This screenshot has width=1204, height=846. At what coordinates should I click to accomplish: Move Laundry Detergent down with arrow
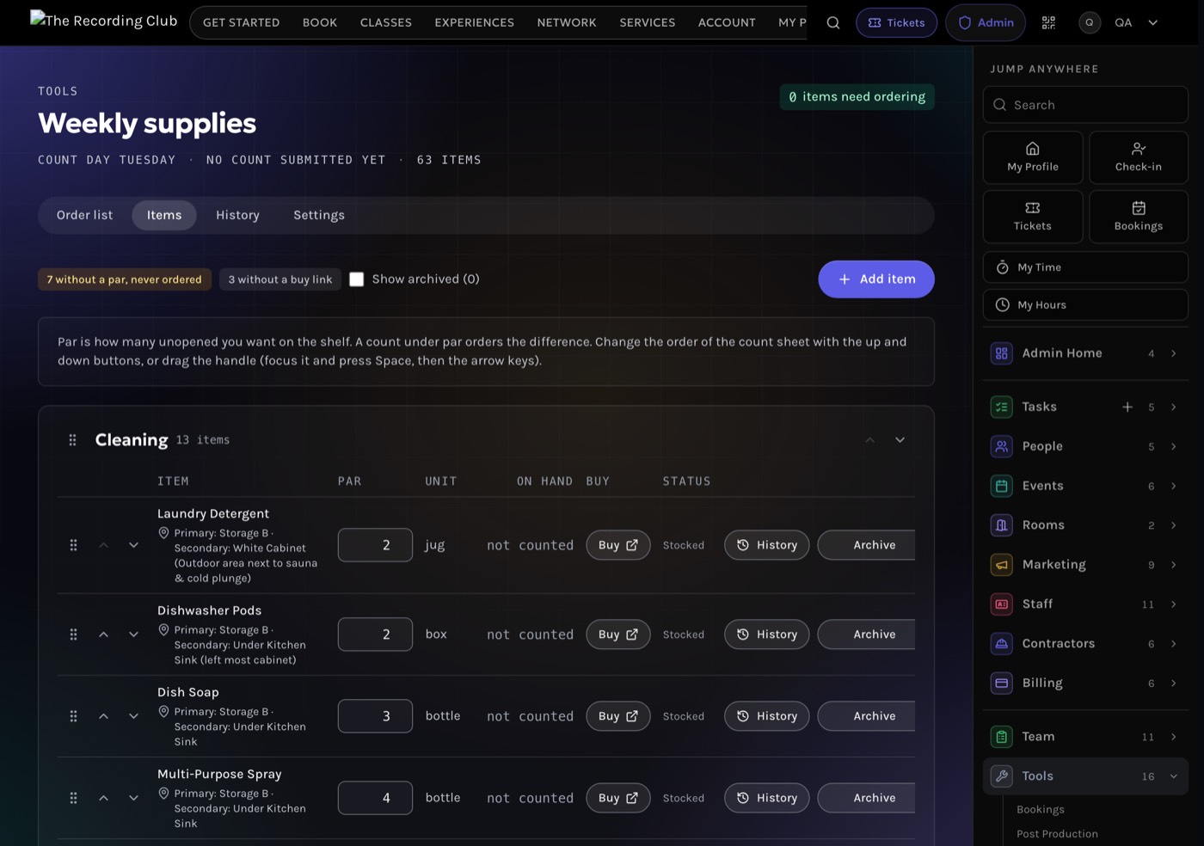tap(133, 545)
